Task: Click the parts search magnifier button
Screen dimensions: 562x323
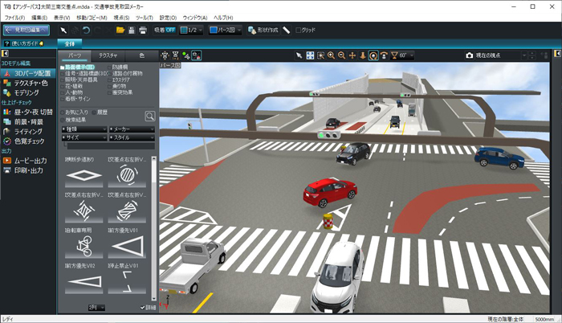Action: [x=149, y=116]
